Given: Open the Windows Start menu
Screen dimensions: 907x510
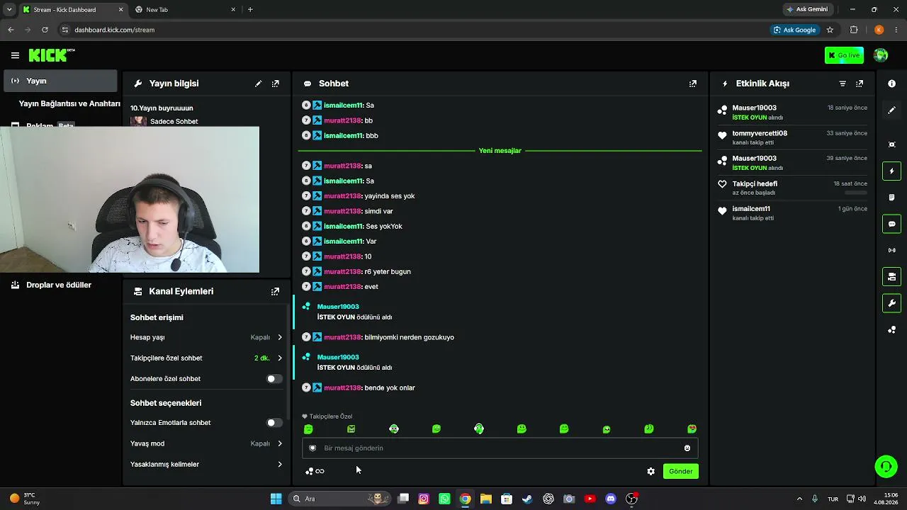Looking at the screenshot, I should click(276, 499).
